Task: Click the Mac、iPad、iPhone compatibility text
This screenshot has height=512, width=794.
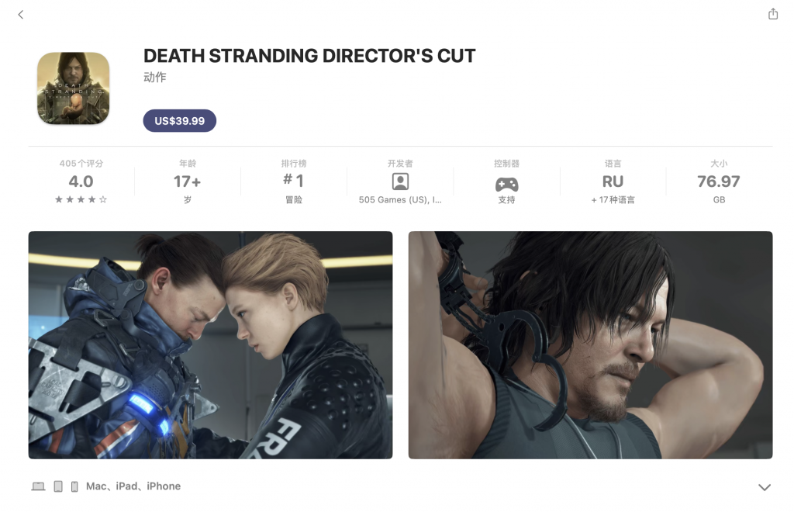Action: [x=133, y=486]
